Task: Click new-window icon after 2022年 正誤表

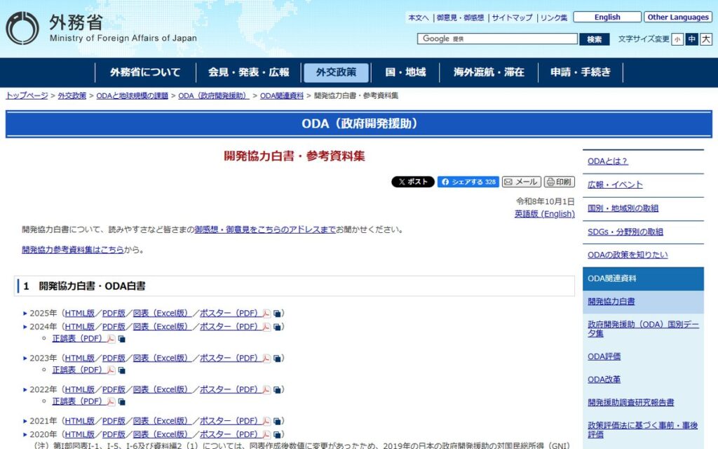Action: pyautogui.click(x=122, y=402)
